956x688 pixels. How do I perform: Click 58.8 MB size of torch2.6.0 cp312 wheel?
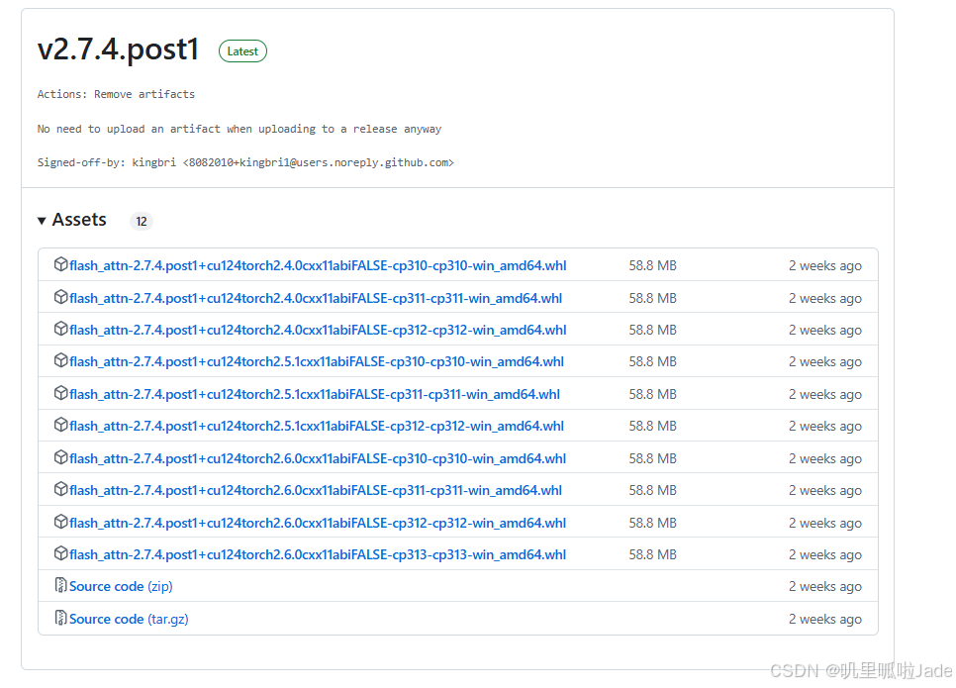tap(652, 524)
